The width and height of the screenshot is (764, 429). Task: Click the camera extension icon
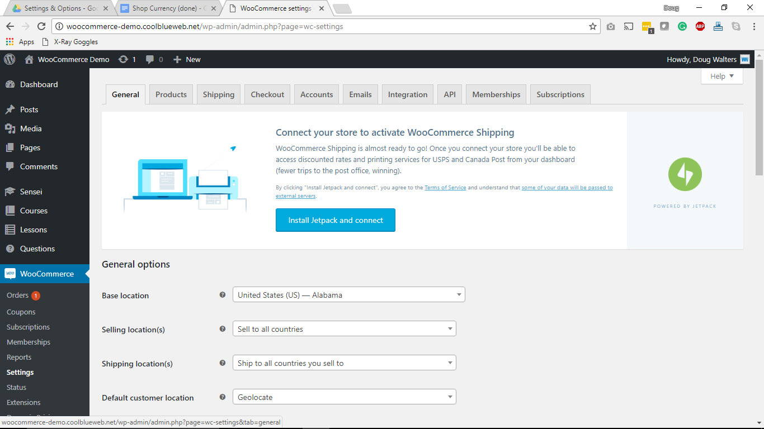(x=611, y=26)
